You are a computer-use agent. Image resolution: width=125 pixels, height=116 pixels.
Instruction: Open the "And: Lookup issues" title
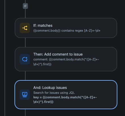coord(50,87)
